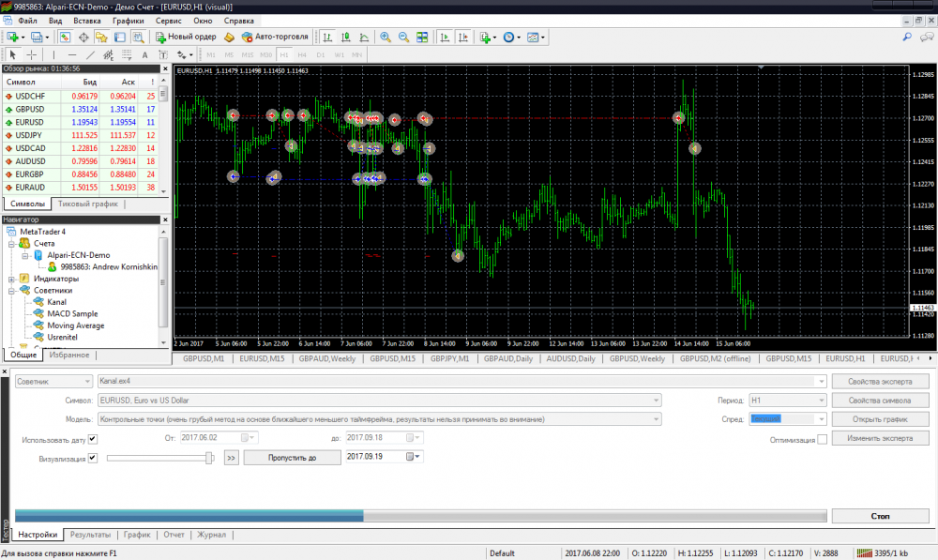This screenshot has width=938, height=560.
Task: Select the trendline drawing tool
Action: pos(90,55)
